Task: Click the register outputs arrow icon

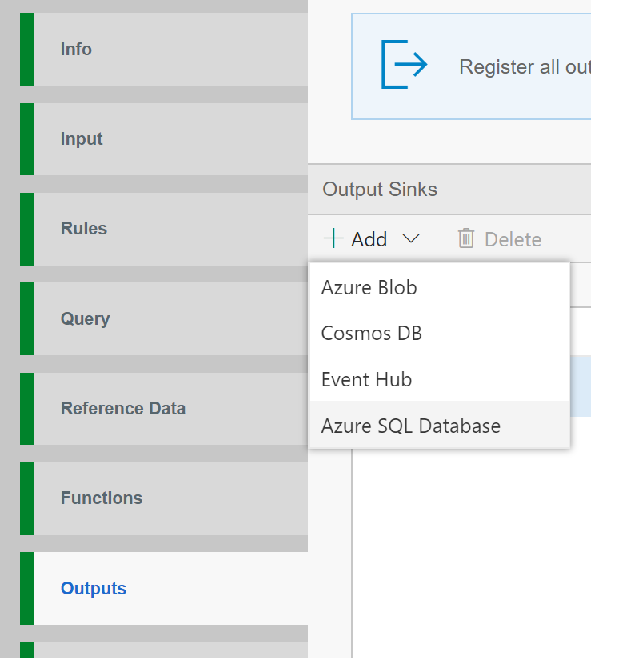Action: (x=404, y=65)
